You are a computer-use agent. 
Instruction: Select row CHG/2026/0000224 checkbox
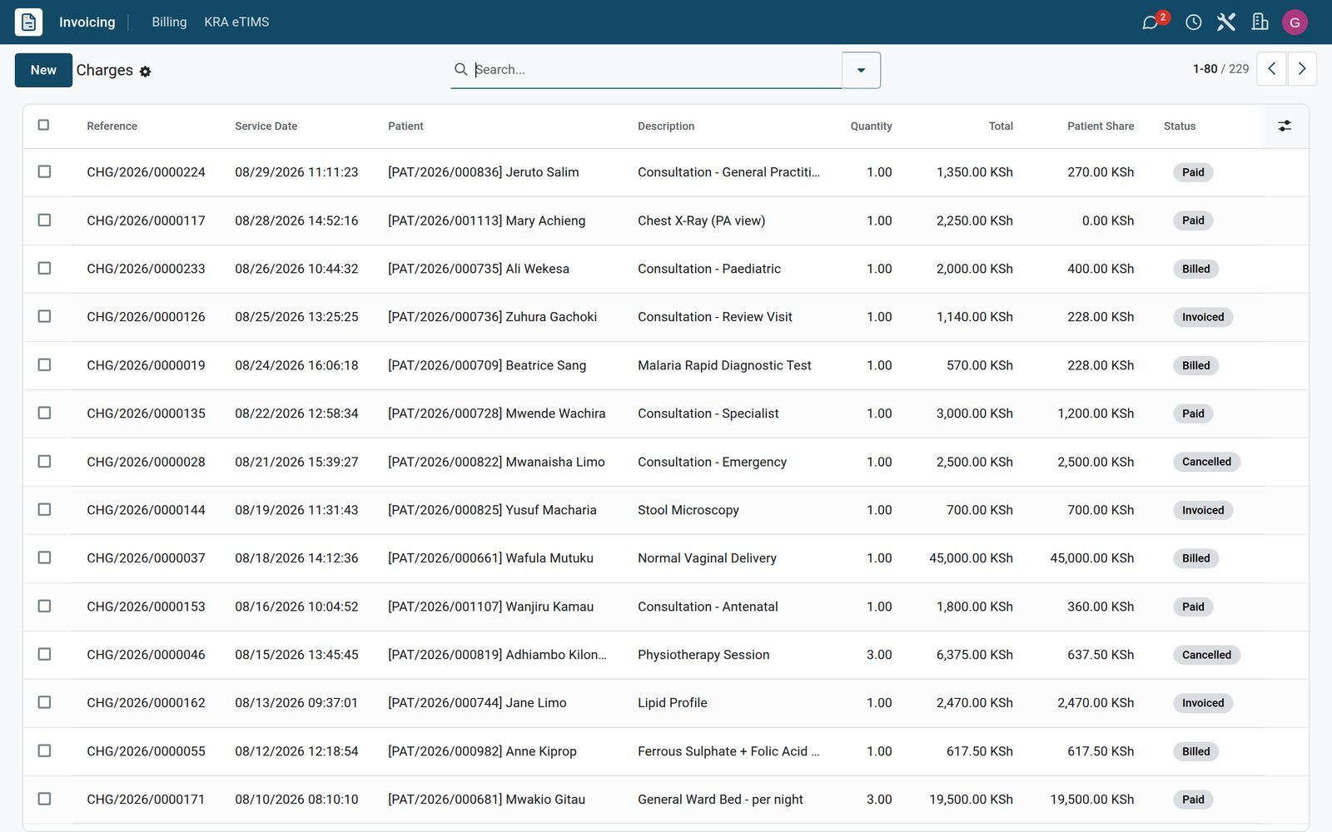(x=44, y=171)
